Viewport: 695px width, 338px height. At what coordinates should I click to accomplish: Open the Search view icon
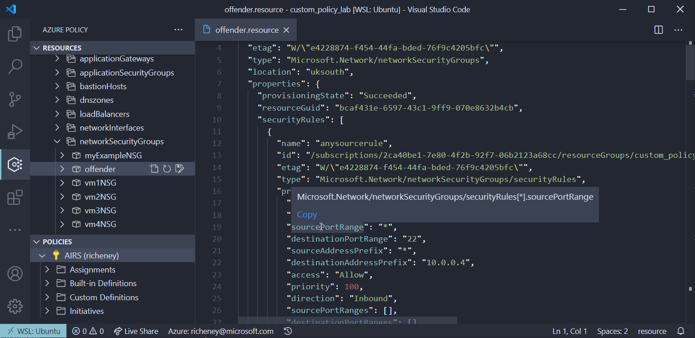15,66
